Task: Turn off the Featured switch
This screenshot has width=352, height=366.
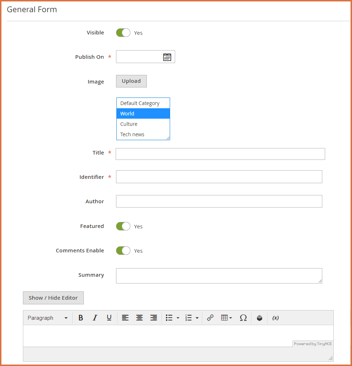Action: (x=123, y=226)
